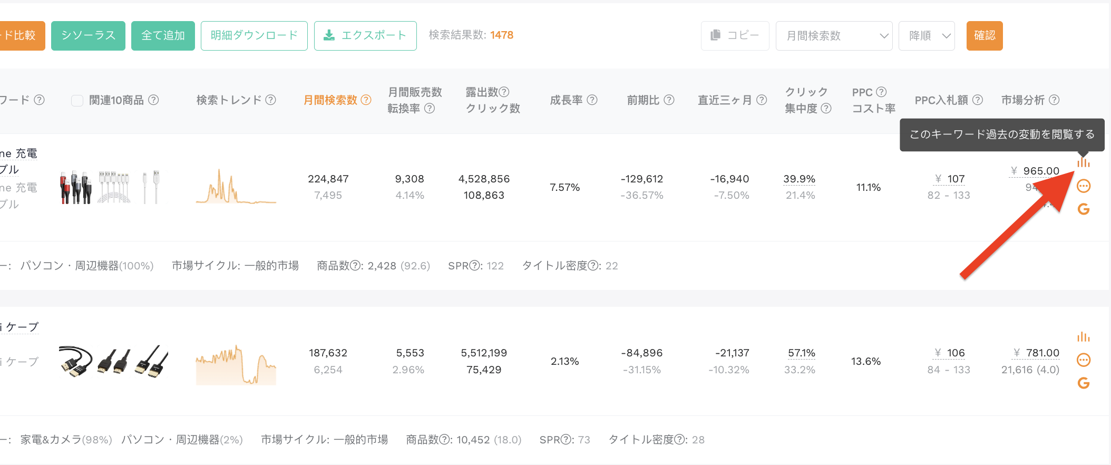Show help for クリック集中度 column

tap(826, 108)
